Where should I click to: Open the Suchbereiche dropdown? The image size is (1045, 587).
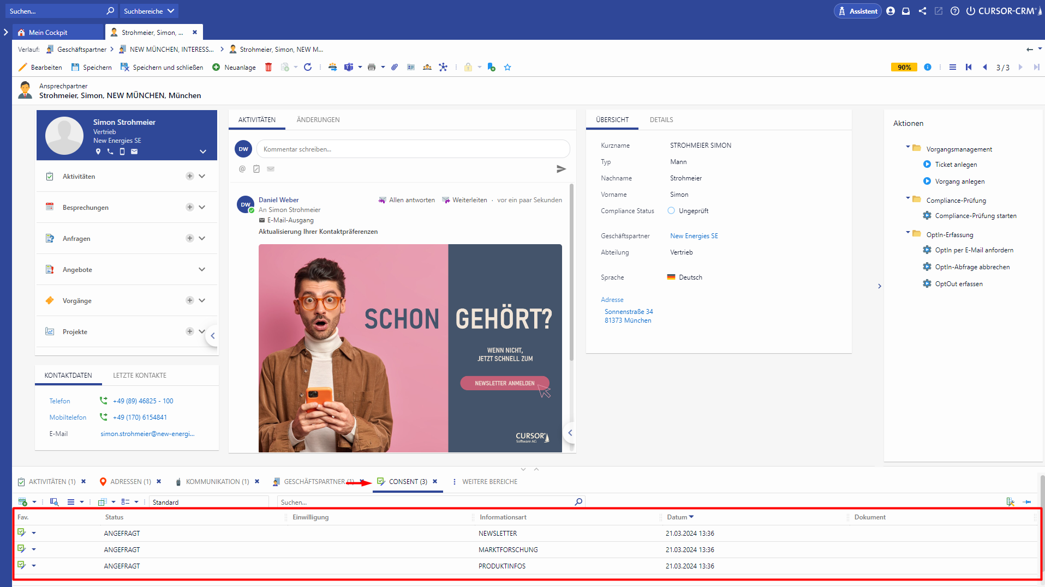tap(148, 11)
